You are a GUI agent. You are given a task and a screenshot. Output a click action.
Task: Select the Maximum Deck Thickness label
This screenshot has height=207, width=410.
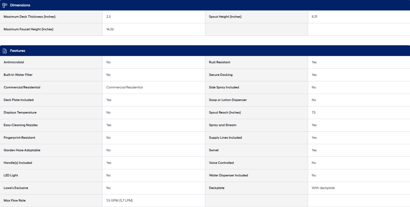point(29,17)
